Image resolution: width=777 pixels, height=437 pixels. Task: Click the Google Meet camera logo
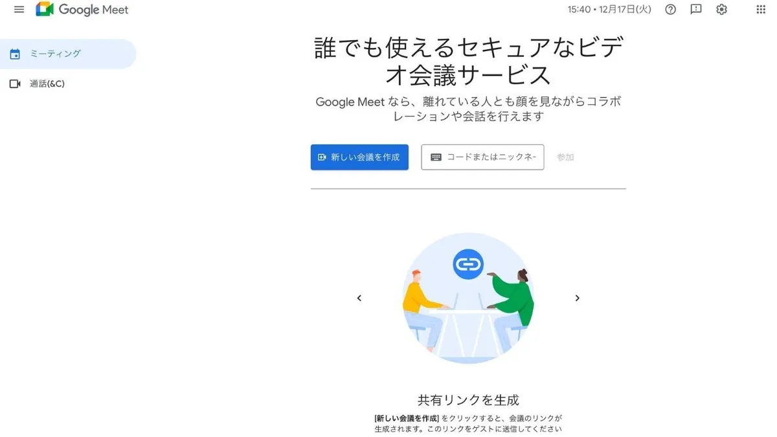click(x=44, y=9)
